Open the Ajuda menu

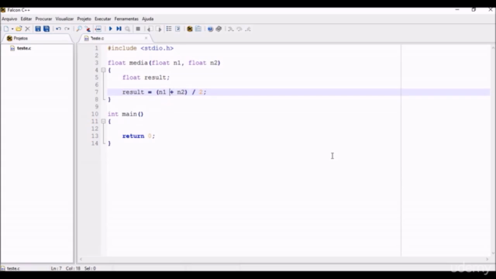(x=148, y=19)
